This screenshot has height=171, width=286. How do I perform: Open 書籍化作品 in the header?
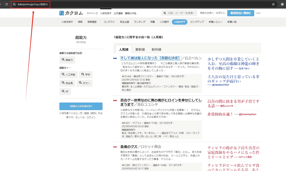pos(130,13)
